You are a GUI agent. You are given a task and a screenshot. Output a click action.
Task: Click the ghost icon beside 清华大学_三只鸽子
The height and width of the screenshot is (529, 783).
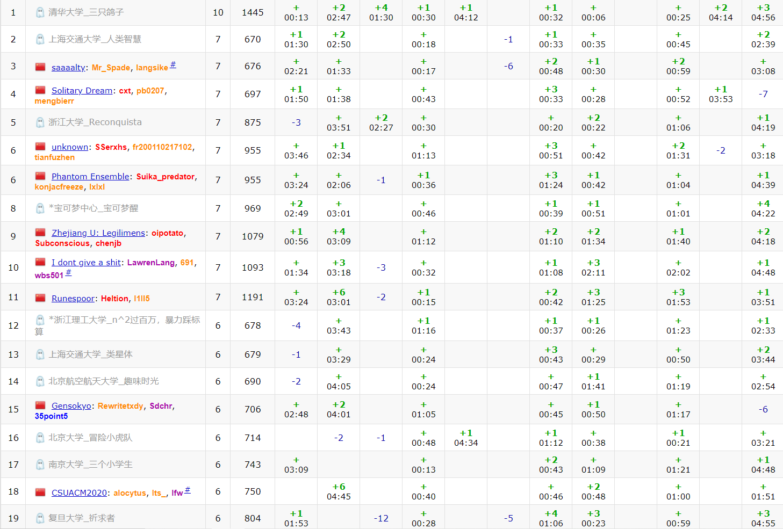(x=40, y=12)
